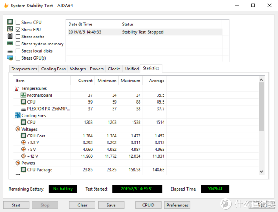Click the blue fan icon of Cooling Fans
The width and height of the screenshot is (278, 212).
pos(18,115)
